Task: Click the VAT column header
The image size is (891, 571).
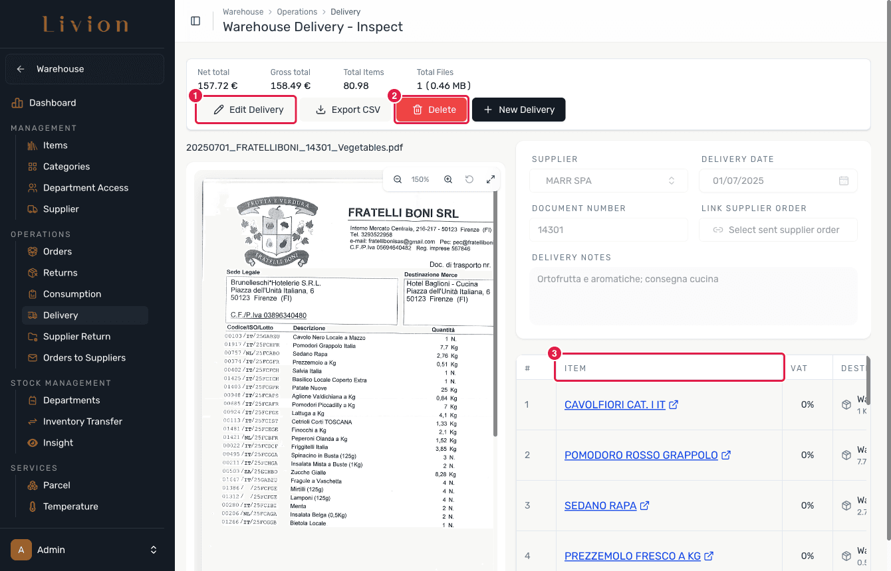Action: tap(807, 368)
